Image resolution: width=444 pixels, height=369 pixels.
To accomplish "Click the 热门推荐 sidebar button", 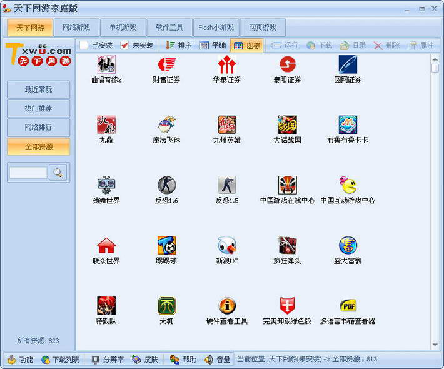I will [x=38, y=108].
